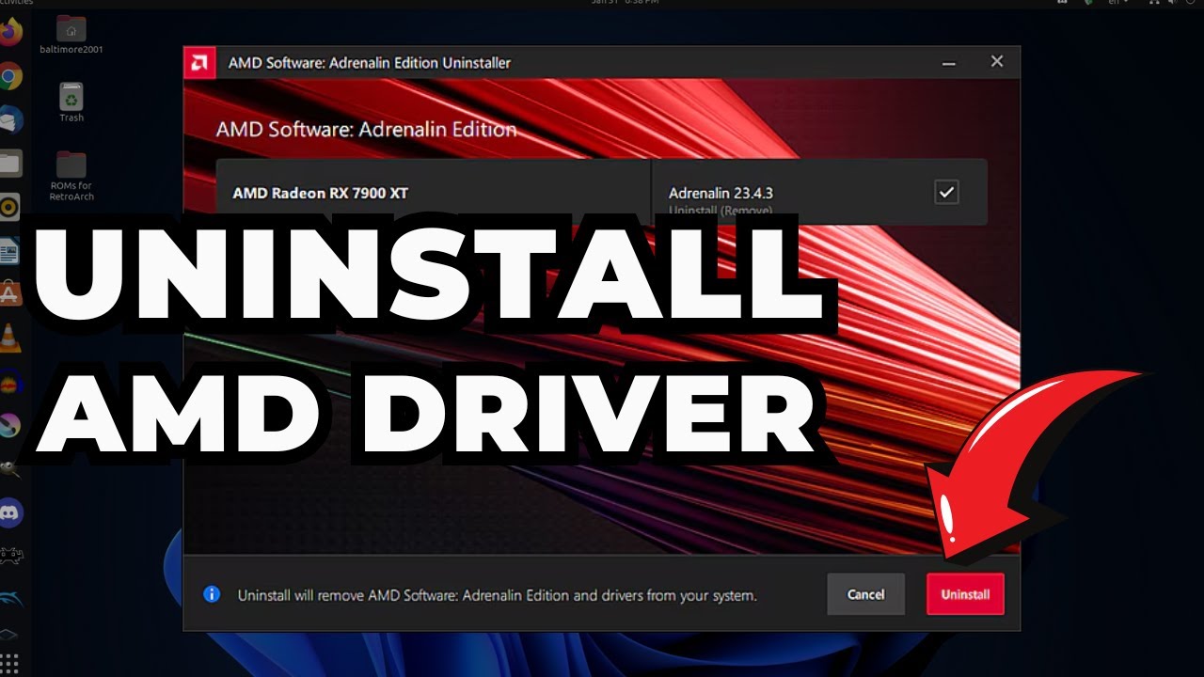The image size is (1204, 677).
Task: Click the AMD logo in title bar
Action: (x=199, y=63)
